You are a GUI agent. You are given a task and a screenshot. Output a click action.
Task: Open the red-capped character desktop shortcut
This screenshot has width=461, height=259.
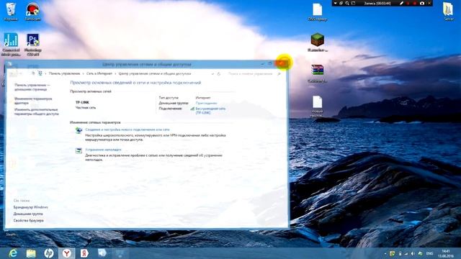click(32, 12)
